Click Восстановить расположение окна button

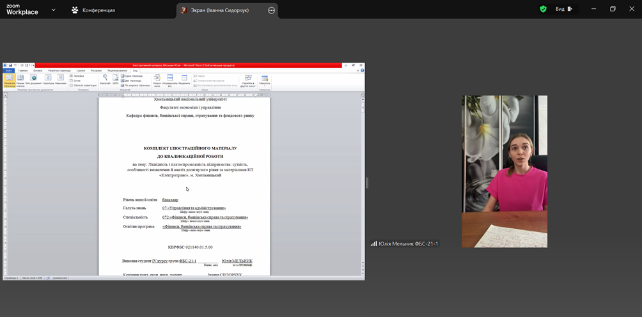click(215, 86)
